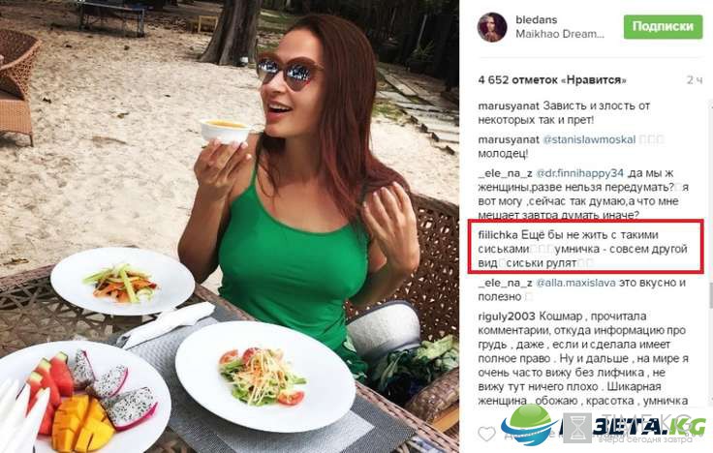Click the gray hourglass watermark icon
The height and width of the screenshot is (453, 713).
coord(576,428)
